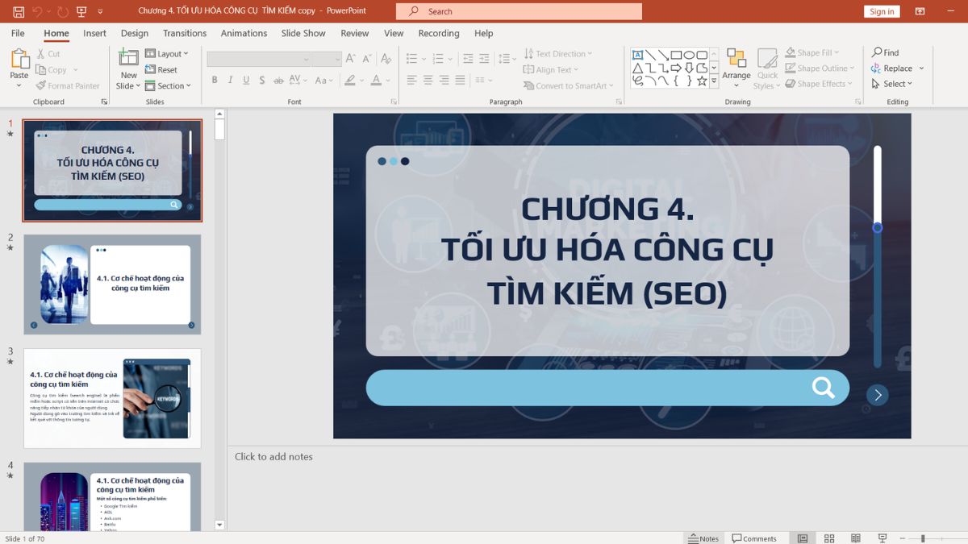Image resolution: width=968 pixels, height=544 pixels.
Task: Toggle the Notes pane button
Action: tap(703, 538)
